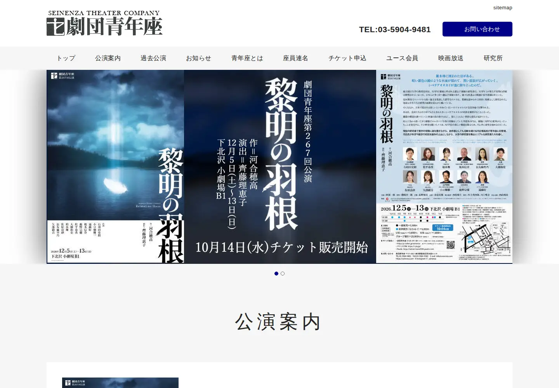559x388 pixels.
Task: Click the 公演案内 section heading
Action: point(278,322)
